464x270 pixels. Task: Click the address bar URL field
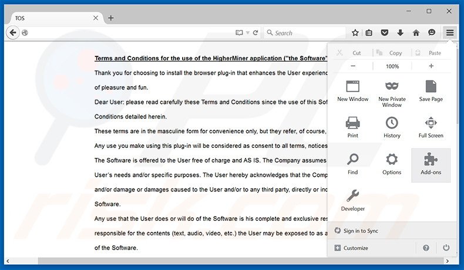[131, 33]
